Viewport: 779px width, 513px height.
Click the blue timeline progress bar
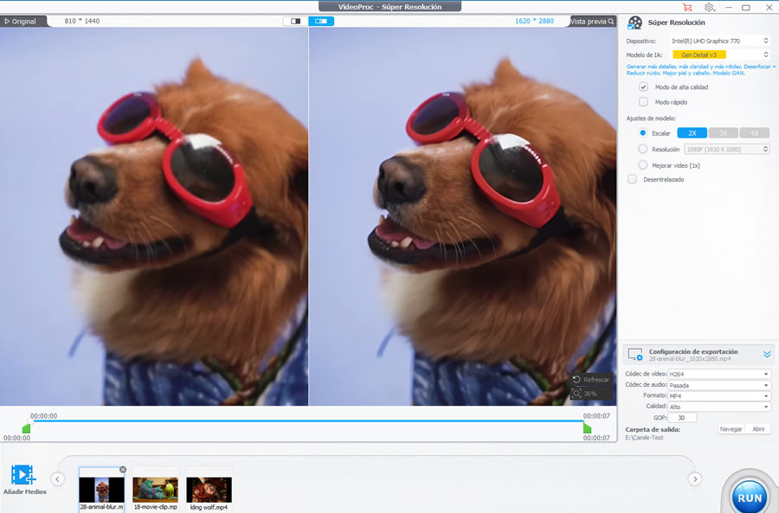click(306, 421)
